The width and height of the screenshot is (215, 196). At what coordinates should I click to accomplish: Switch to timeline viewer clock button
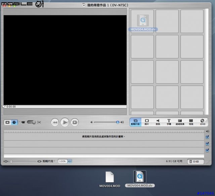14,122
